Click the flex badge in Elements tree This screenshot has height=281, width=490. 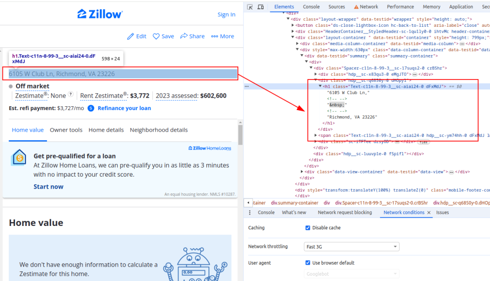tap(423, 142)
